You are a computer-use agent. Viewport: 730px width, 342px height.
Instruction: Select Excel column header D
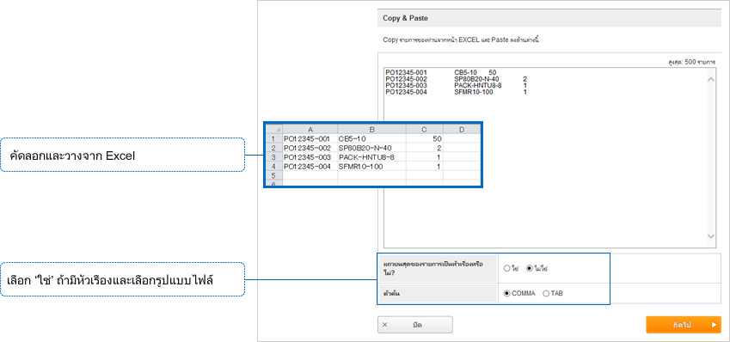[x=462, y=130]
